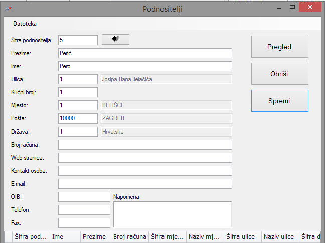Focus the Kućni broj field
This screenshot has width=325, height=243.
coord(78,92)
